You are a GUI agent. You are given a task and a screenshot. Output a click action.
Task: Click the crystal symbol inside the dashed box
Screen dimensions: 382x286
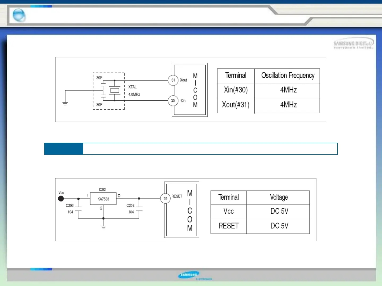click(115, 90)
